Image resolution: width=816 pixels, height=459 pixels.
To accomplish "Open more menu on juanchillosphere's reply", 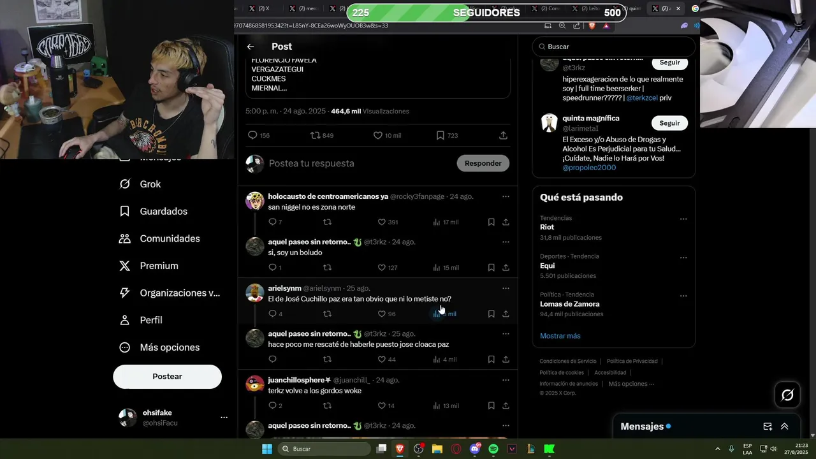I will (506, 380).
